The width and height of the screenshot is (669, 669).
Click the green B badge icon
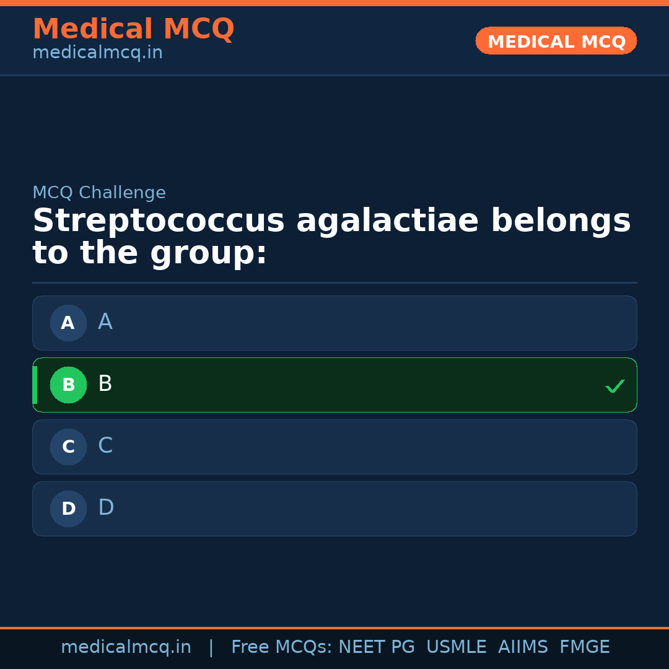[68, 385]
